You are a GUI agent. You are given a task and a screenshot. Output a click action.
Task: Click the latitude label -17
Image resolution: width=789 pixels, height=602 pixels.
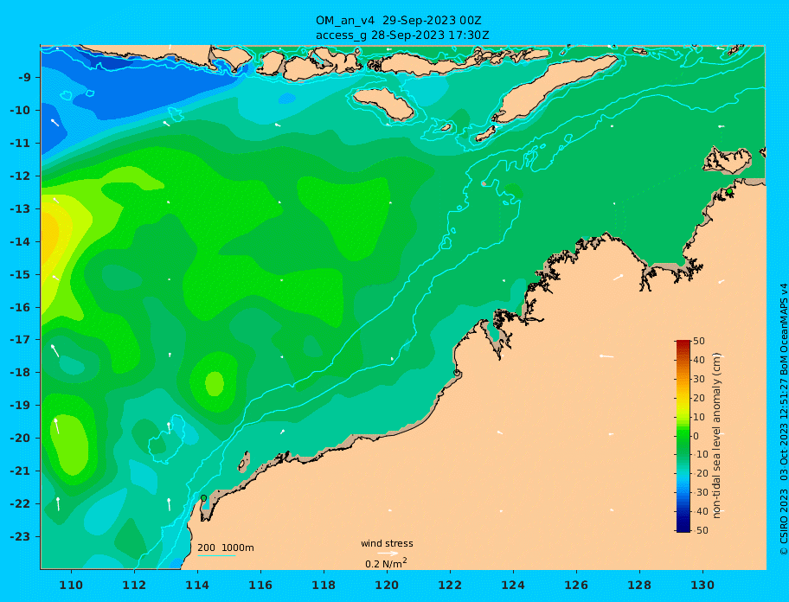tap(20, 339)
